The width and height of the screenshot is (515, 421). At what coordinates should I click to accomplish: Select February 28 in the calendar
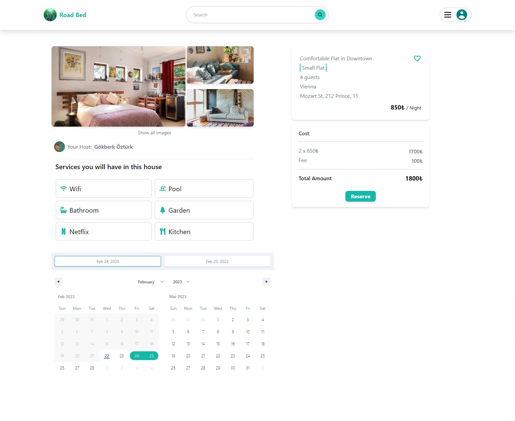(92, 368)
